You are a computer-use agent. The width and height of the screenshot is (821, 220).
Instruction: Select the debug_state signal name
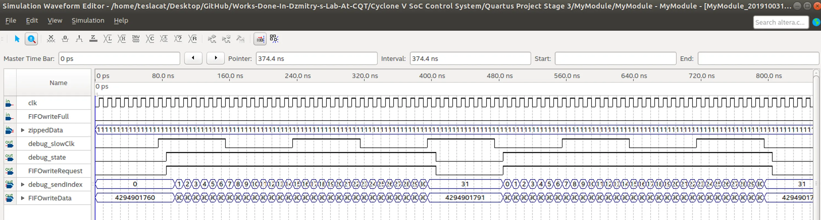pos(47,157)
